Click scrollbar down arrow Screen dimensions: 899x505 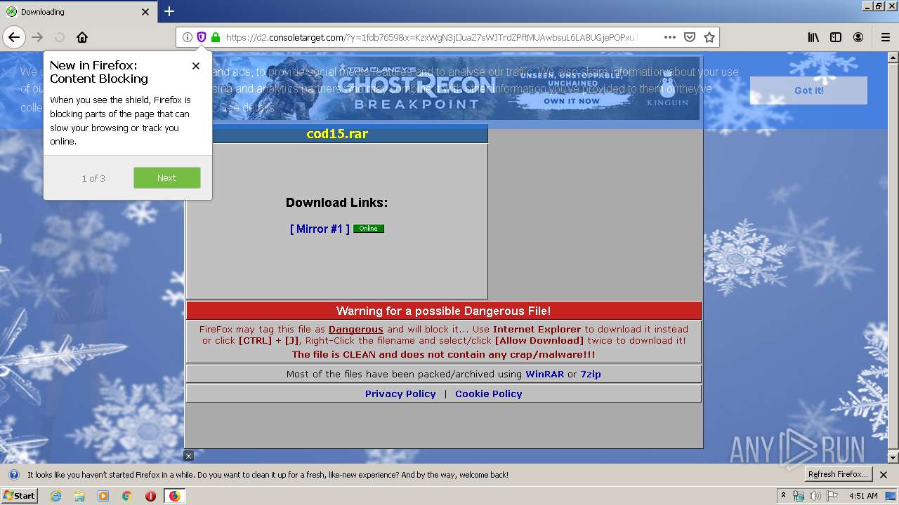pyautogui.click(x=893, y=457)
